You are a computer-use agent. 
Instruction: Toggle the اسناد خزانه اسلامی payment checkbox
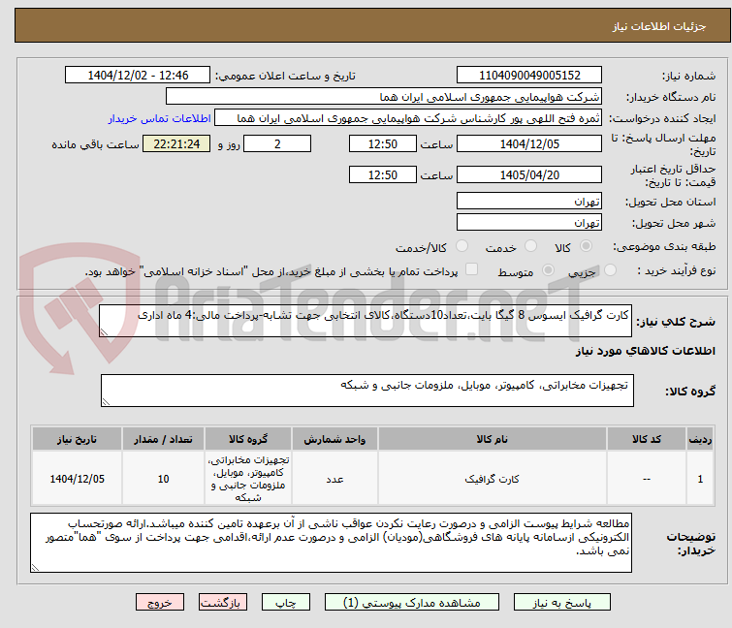point(472,269)
